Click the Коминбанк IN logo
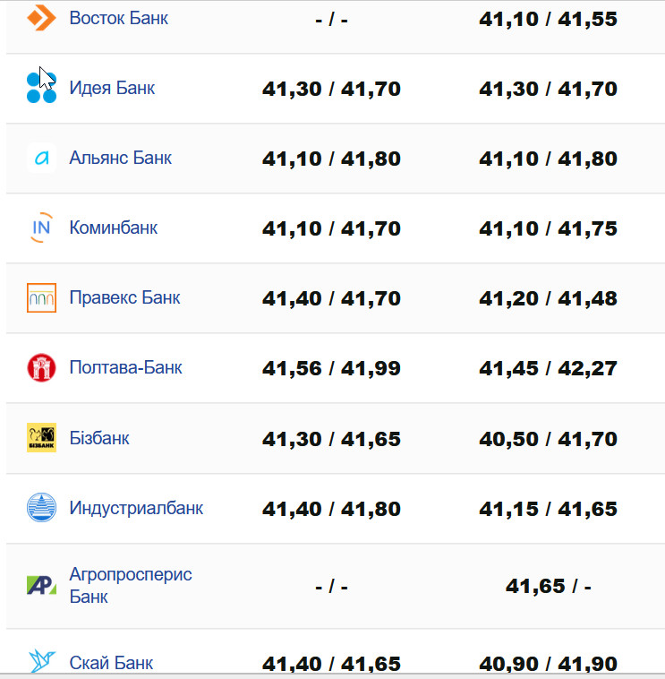The height and width of the screenshot is (679, 665). tap(41, 228)
